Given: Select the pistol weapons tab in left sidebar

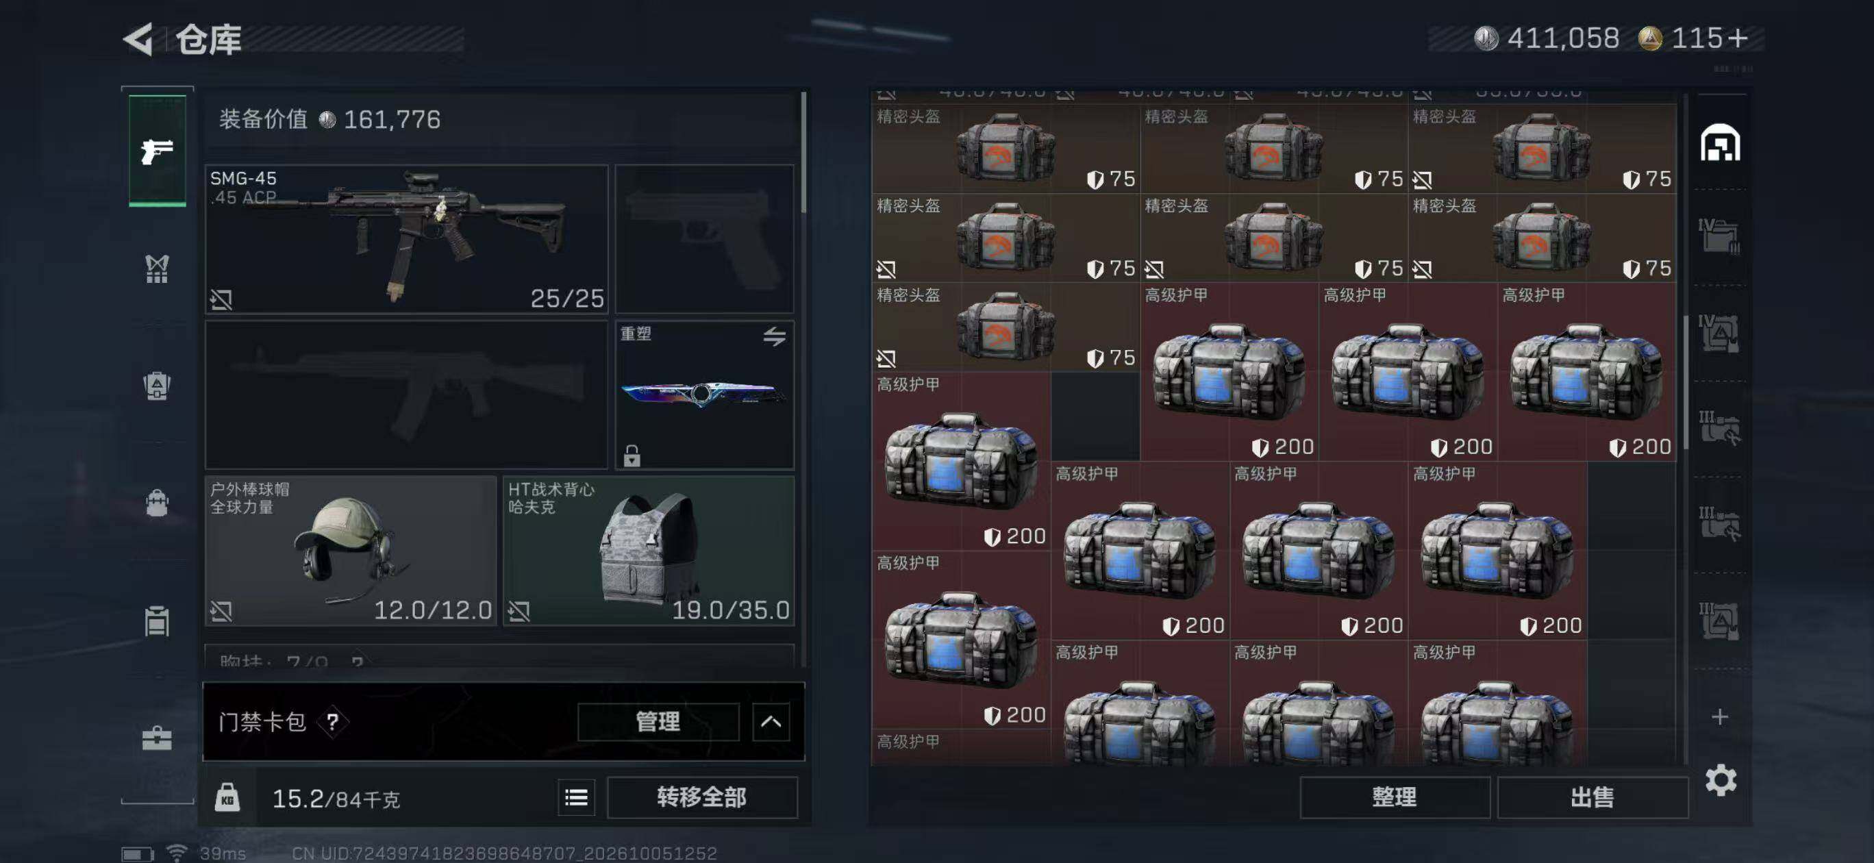Looking at the screenshot, I should coord(157,151).
